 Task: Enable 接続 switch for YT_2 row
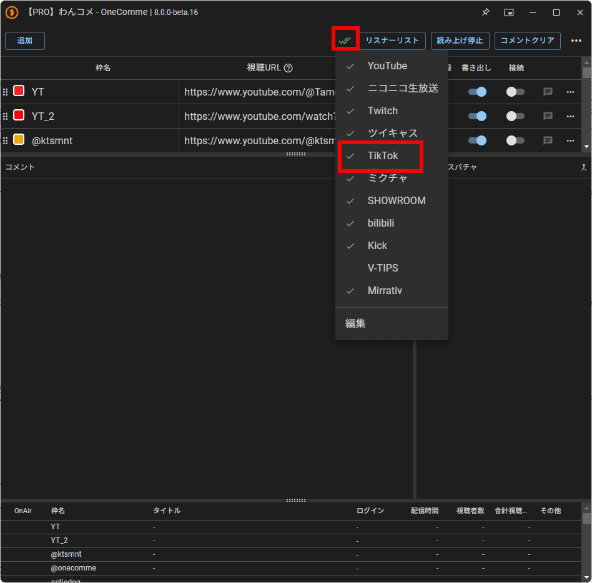pyautogui.click(x=515, y=116)
